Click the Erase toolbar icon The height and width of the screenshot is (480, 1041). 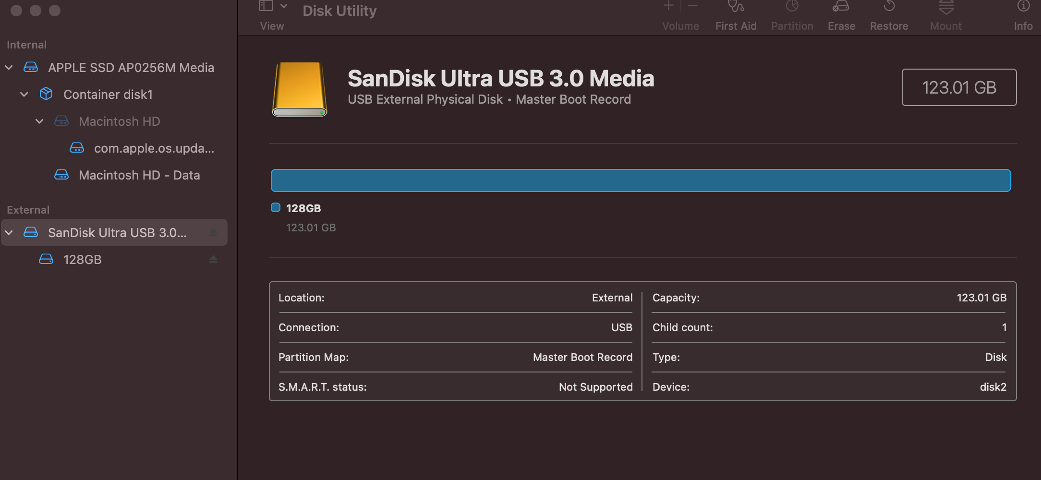[x=841, y=7]
